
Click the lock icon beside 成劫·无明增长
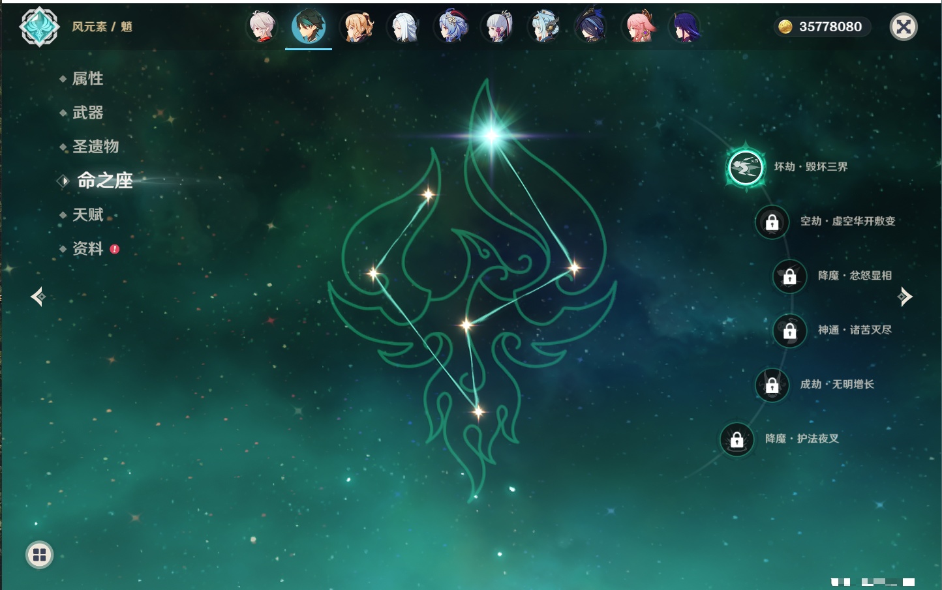click(772, 385)
